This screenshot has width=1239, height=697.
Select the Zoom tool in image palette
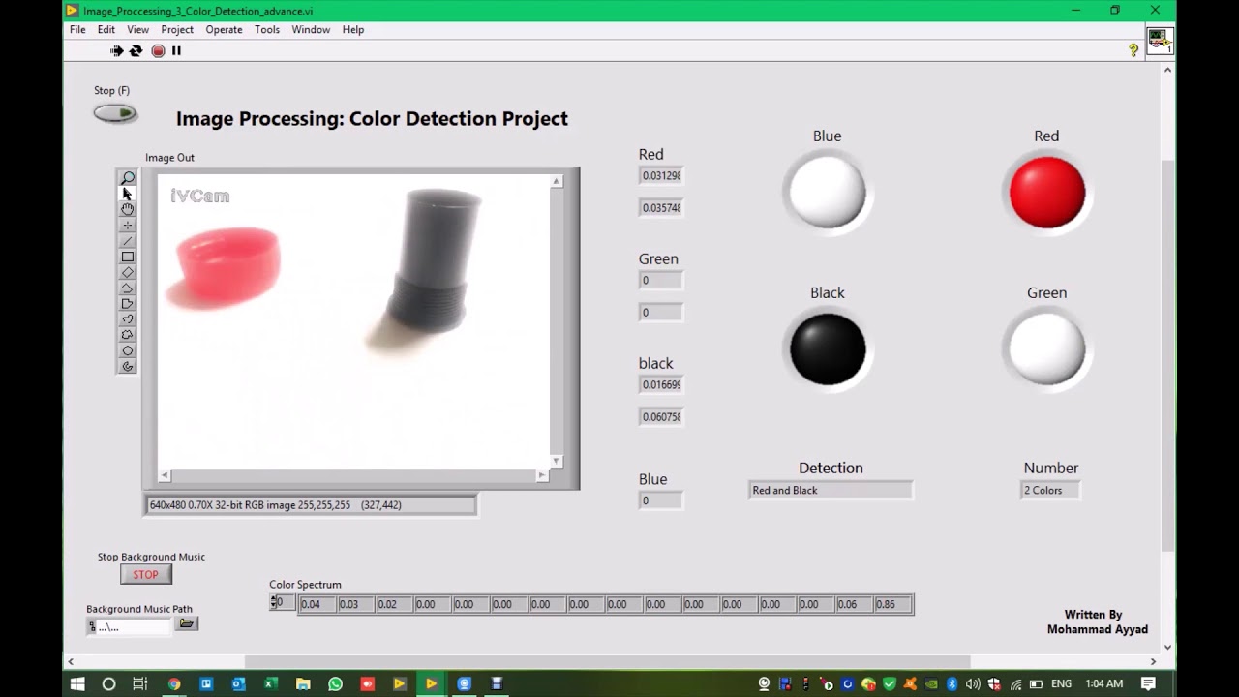point(127,178)
